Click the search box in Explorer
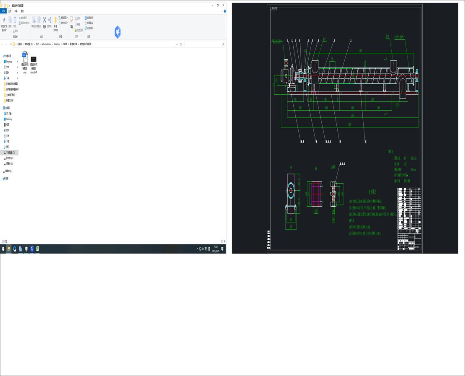 (203, 44)
